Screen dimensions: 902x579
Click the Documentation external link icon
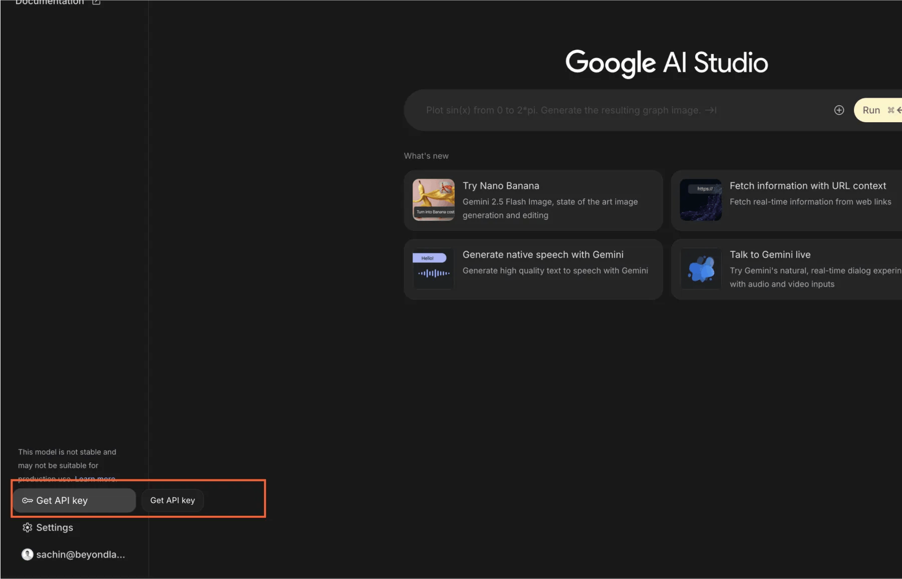[x=96, y=2]
